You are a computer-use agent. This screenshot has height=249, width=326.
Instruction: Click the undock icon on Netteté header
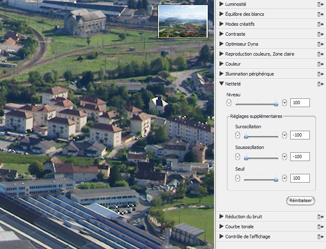click(320, 84)
